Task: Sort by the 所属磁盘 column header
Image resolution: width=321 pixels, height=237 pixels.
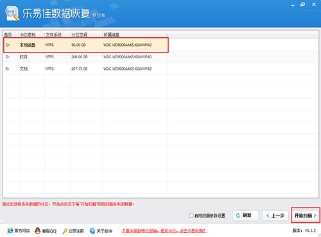Action: point(112,35)
